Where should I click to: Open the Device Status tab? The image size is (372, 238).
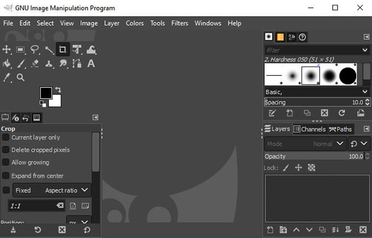15,118
